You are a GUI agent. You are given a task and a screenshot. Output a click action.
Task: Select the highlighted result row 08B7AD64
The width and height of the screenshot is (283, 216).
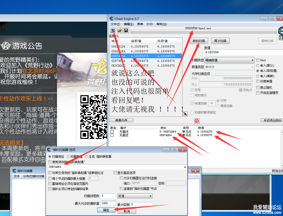coord(146,56)
